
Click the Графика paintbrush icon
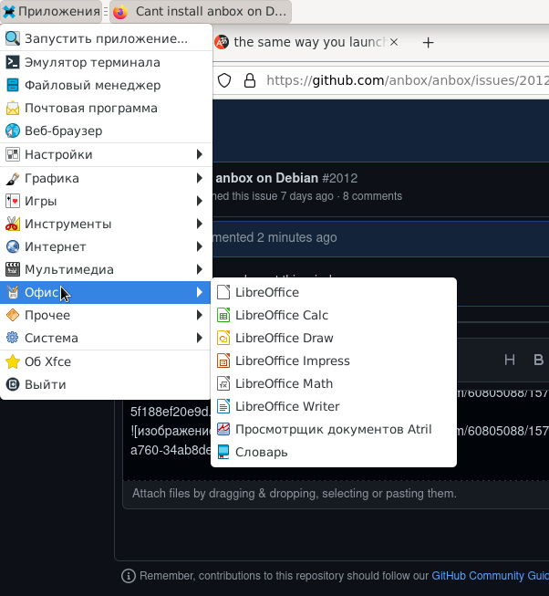tap(13, 178)
